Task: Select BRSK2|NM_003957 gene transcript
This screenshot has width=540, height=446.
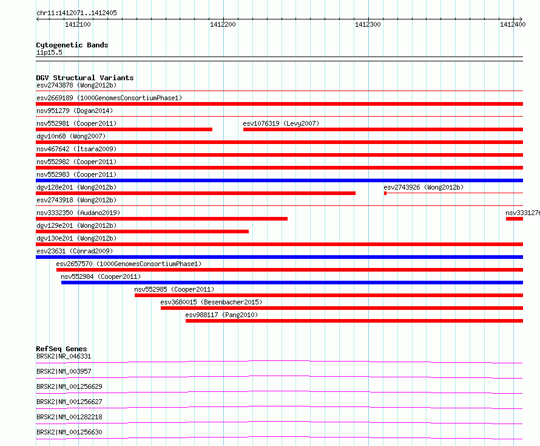Action: (64, 371)
